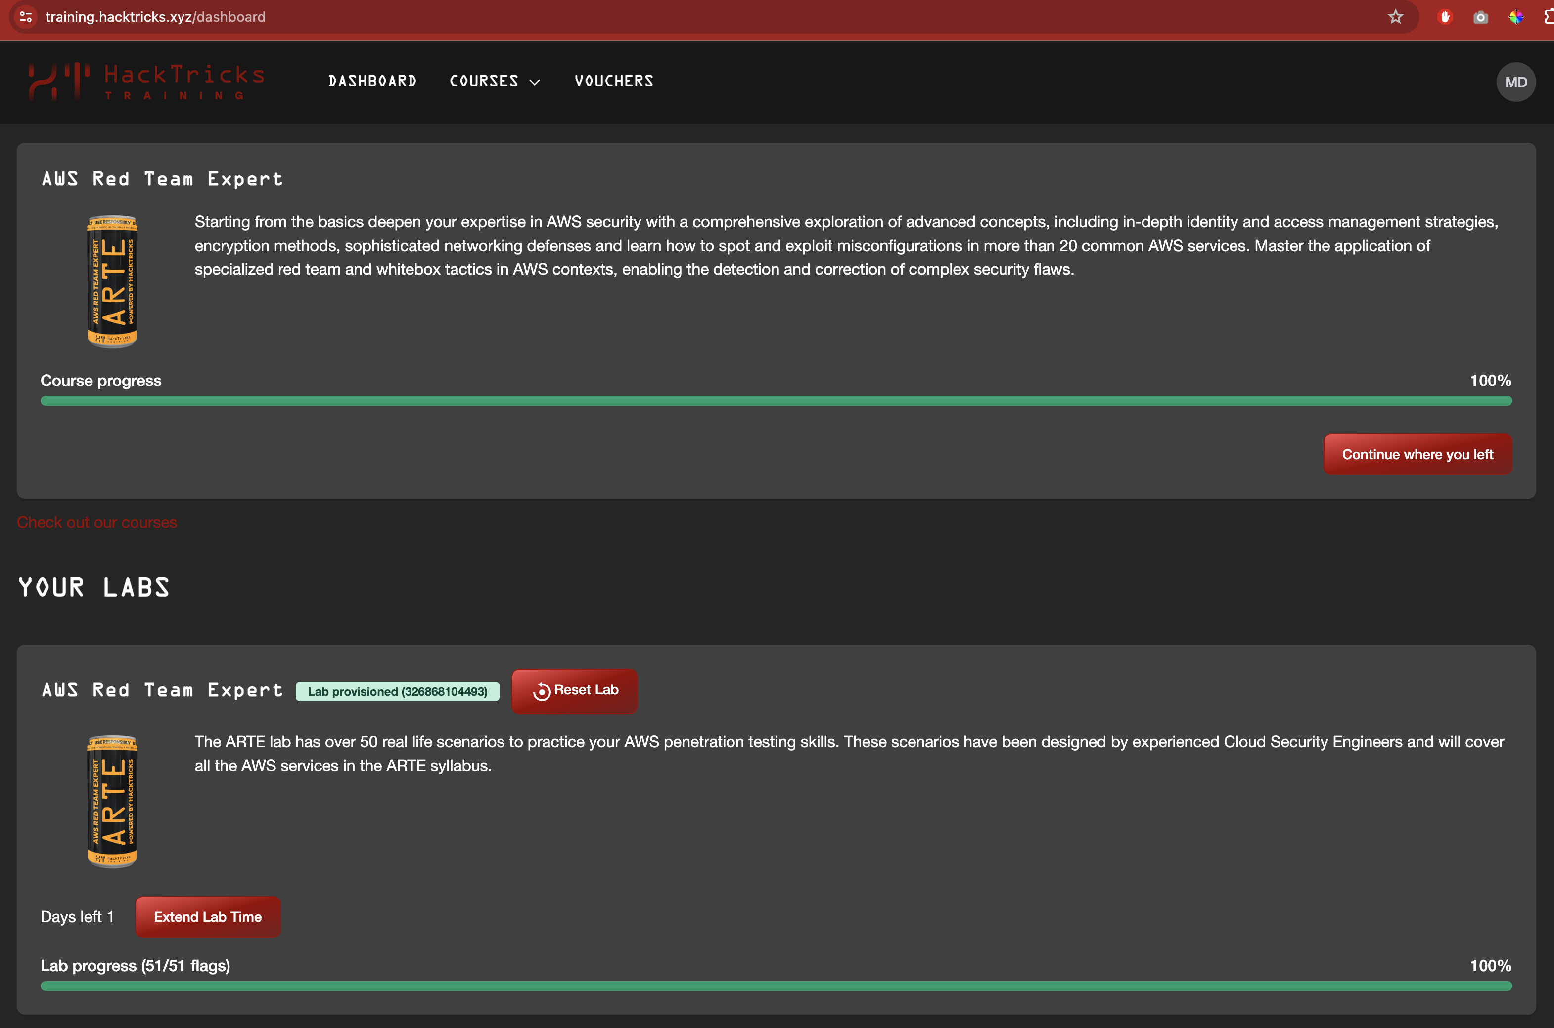The width and height of the screenshot is (1554, 1028).
Task: Click the colorful color picker extension icon
Action: click(x=1516, y=17)
